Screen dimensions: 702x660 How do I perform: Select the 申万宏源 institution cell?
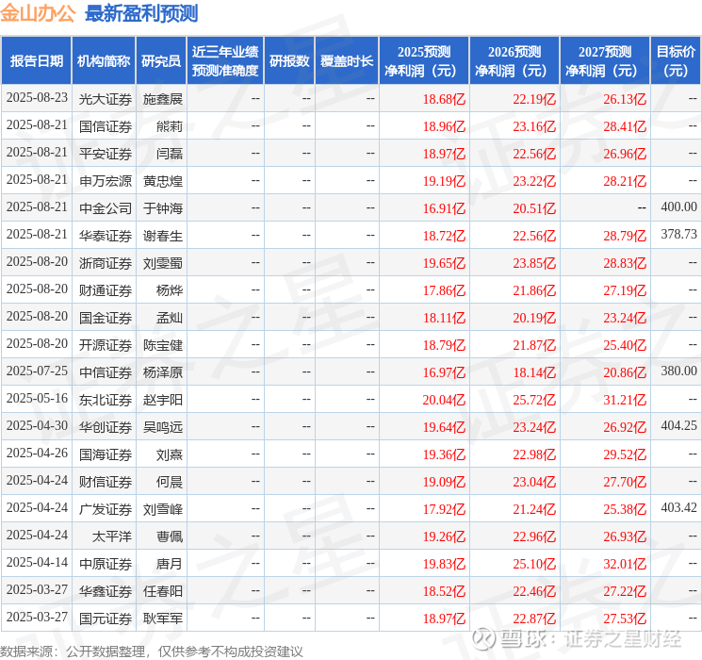pos(106,181)
